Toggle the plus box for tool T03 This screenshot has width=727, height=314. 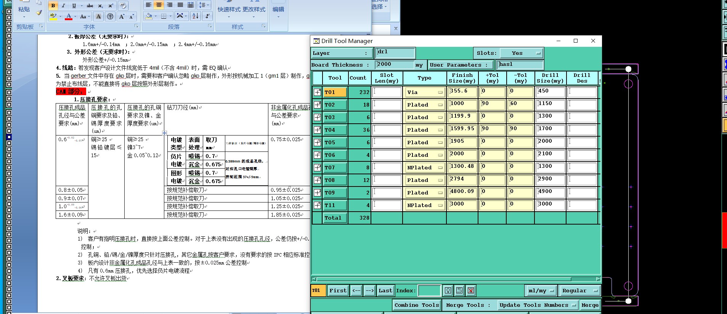click(x=317, y=117)
